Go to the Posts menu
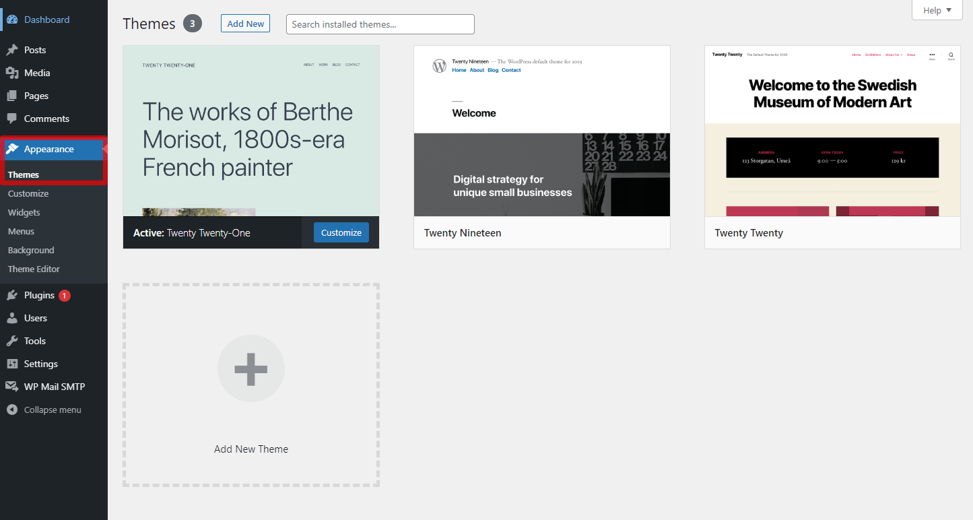The width and height of the screenshot is (973, 520). click(35, 50)
